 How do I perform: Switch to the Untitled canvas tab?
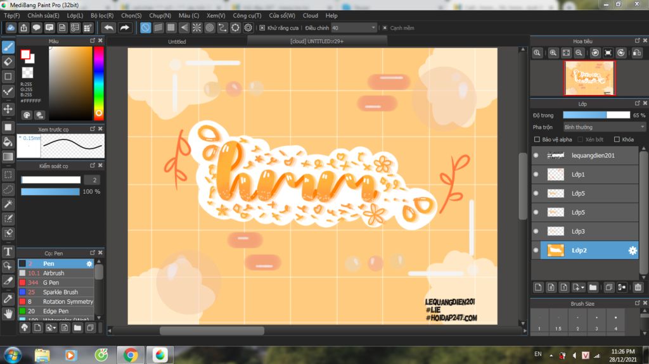(177, 41)
